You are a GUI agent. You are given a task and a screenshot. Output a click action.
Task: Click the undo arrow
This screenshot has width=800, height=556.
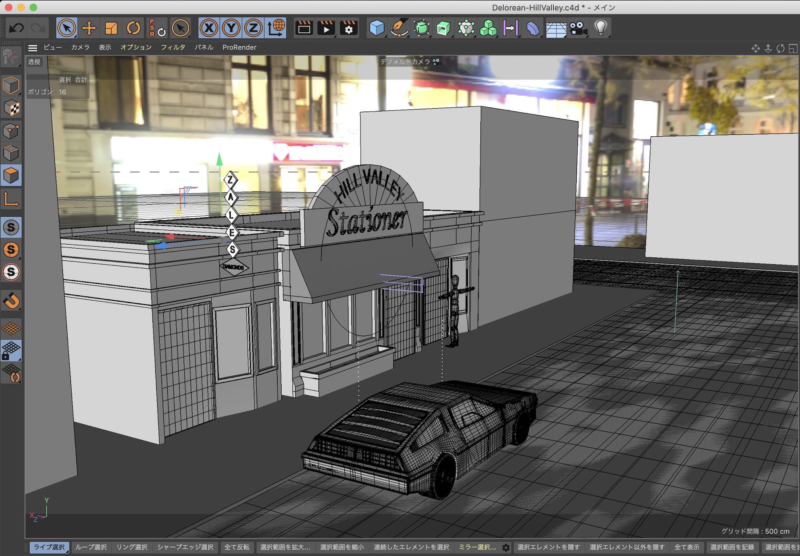pos(16,28)
